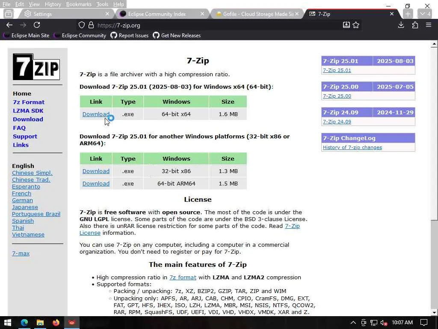
Task: Open the Home sidebar link
Action: 22,93
